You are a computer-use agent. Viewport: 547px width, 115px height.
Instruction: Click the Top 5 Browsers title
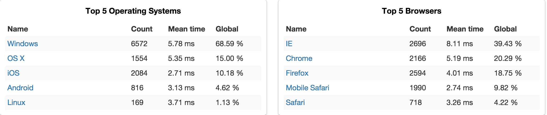(411, 11)
